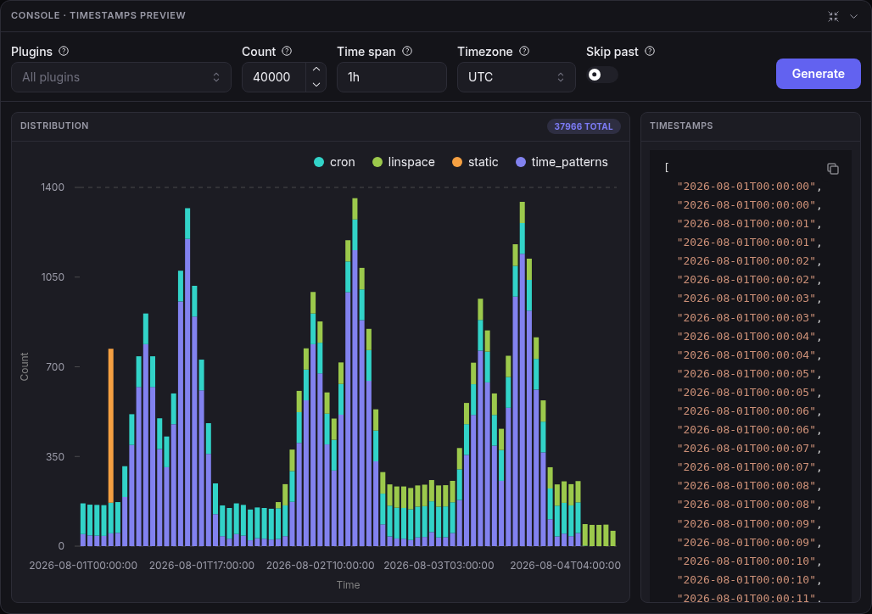Viewport: 872px width, 614px height.
Task: Collapse the console panel with minimize arrows icon
Action: tap(833, 16)
